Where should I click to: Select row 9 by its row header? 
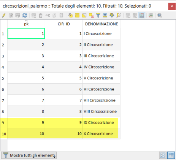(x=4, y=123)
